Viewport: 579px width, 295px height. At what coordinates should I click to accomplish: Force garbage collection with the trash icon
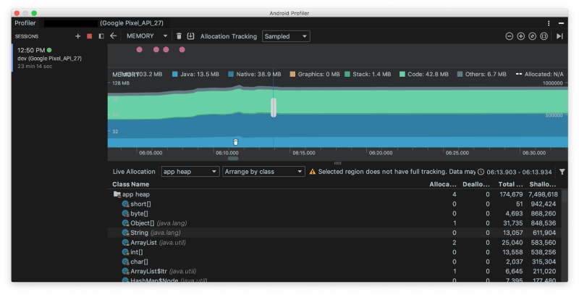point(179,36)
